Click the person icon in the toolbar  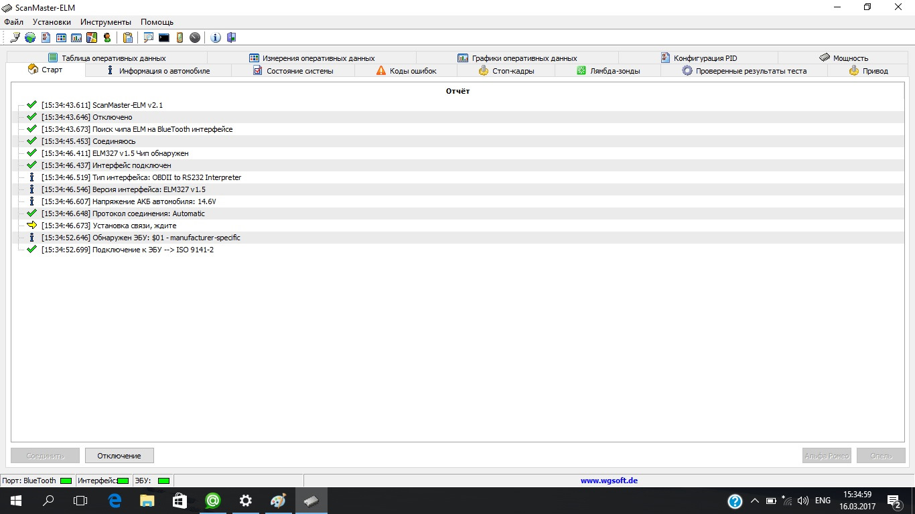pyautogui.click(x=107, y=37)
